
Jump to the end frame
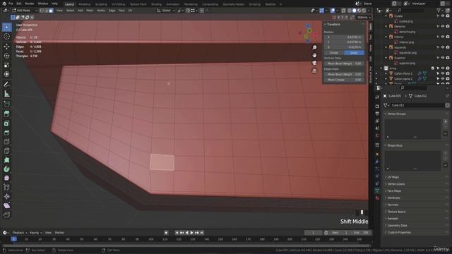(202, 233)
